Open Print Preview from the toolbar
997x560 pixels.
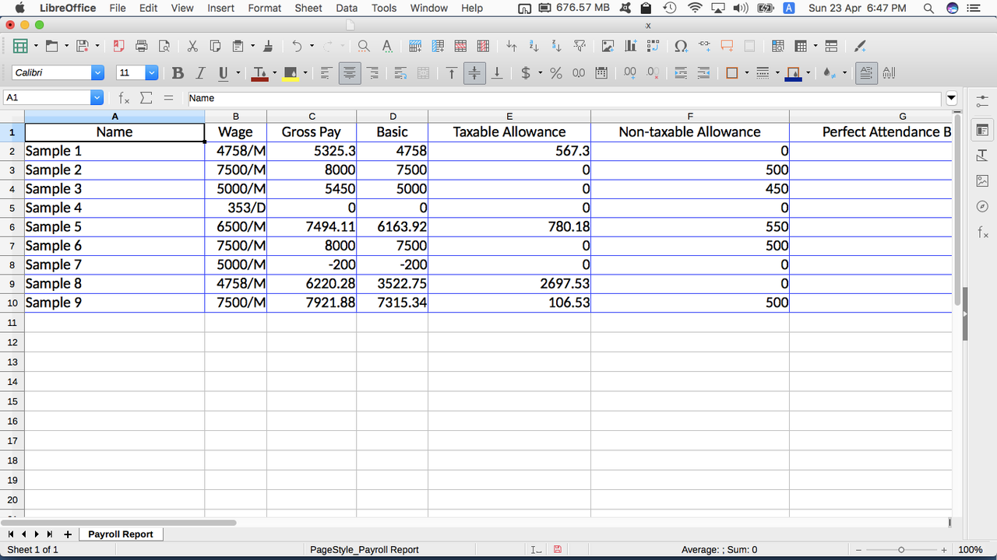click(x=164, y=46)
